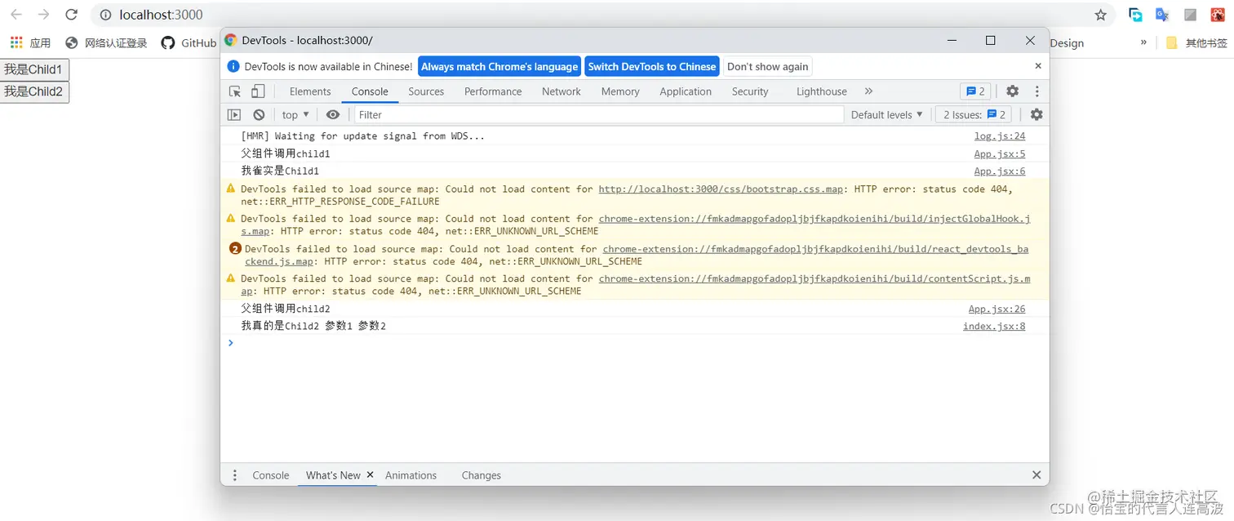
Task: Reload the localhost page
Action: [72, 15]
